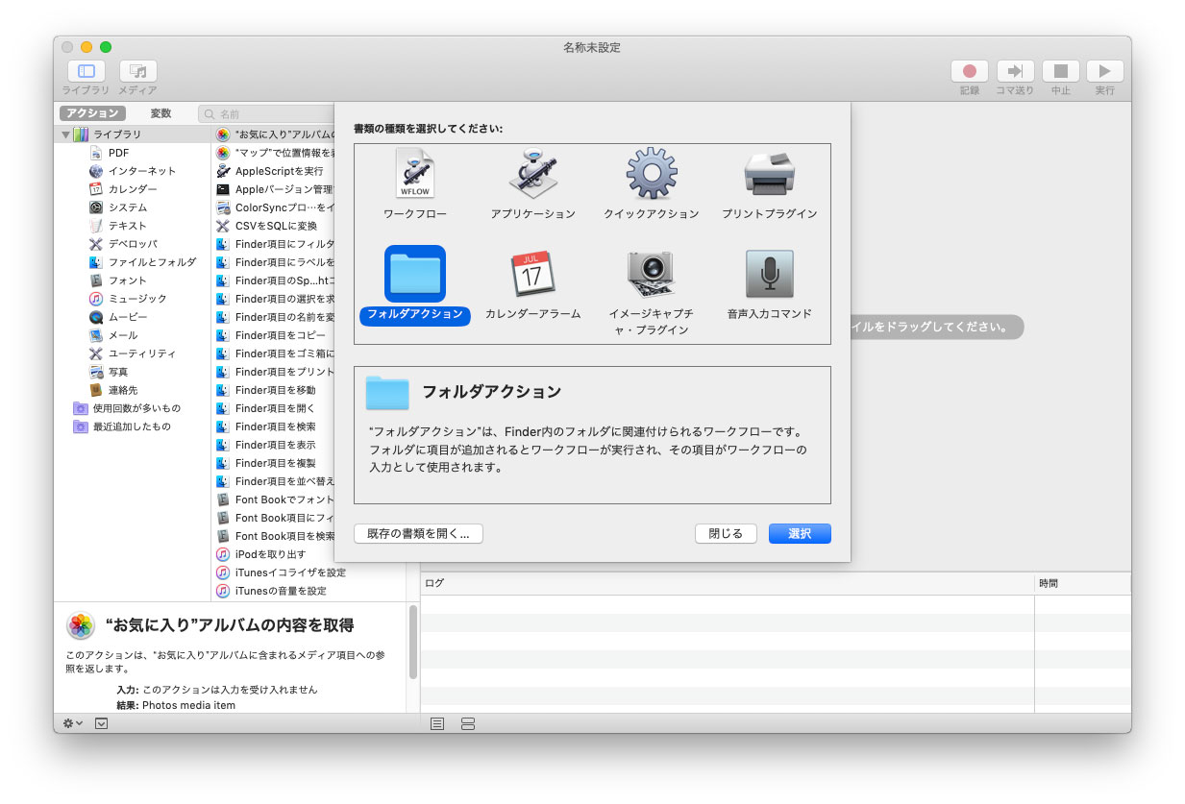
Task: Open the gear action menu at bottom left
Action: click(x=72, y=723)
